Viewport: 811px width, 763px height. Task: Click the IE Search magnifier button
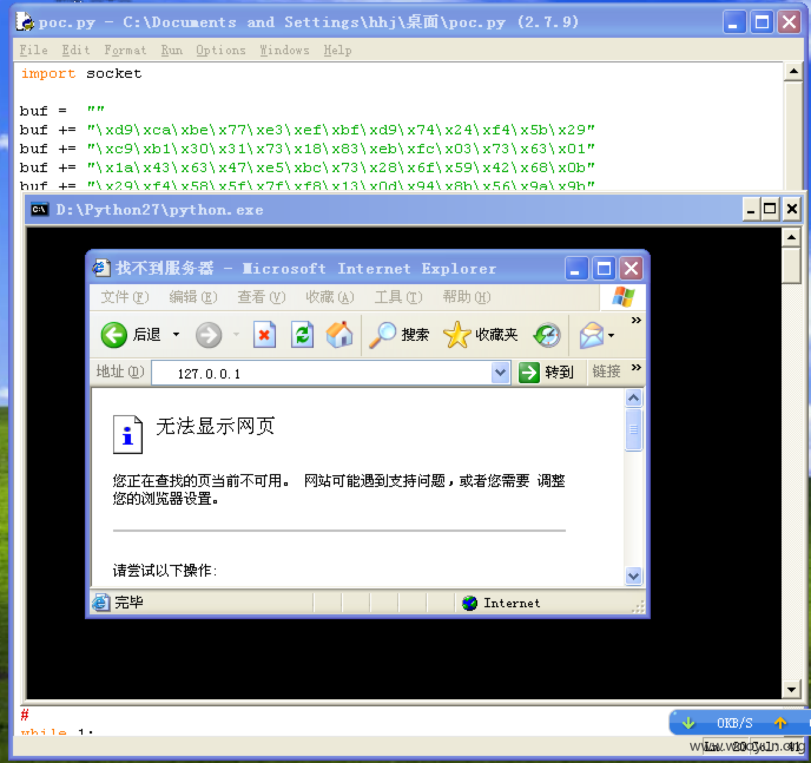(398, 335)
